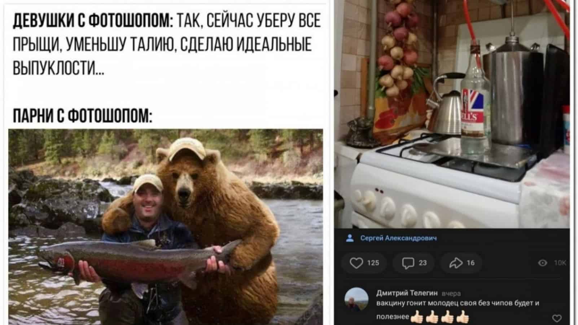The width and height of the screenshot is (578, 325).
Task: Select the comment text about вакцину
Action: [457, 309]
